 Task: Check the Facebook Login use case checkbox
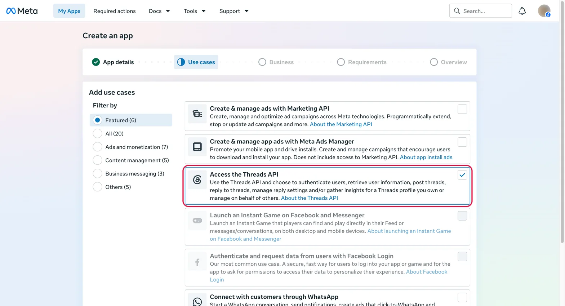pos(462,257)
